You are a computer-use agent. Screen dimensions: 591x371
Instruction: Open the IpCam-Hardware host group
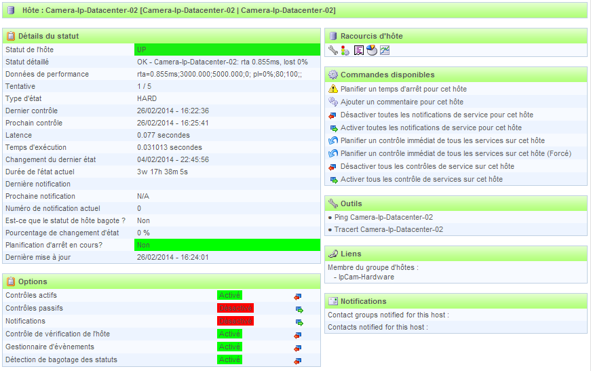click(366, 277)
